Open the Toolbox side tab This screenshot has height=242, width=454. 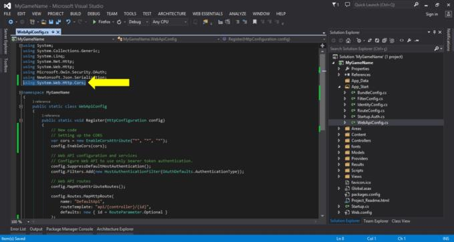[x=5, y=65]
